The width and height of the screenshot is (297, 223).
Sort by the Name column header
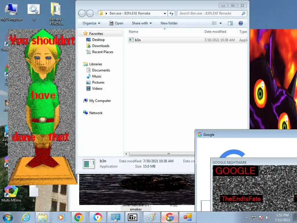pos(165,31)
